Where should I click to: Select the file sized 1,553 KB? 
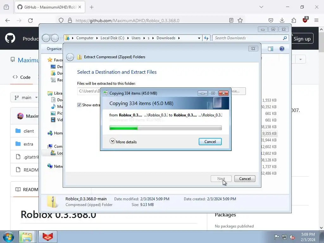(269, 100)
